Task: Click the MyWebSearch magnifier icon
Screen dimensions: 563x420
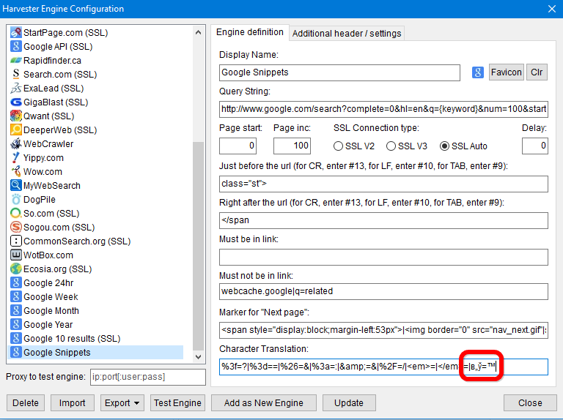Action: (16, 186)
